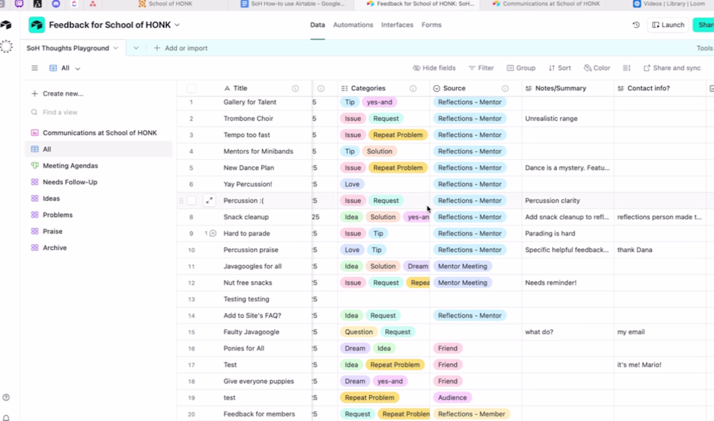
Task: Click the Share button
Action: click(x=704, y=25)
